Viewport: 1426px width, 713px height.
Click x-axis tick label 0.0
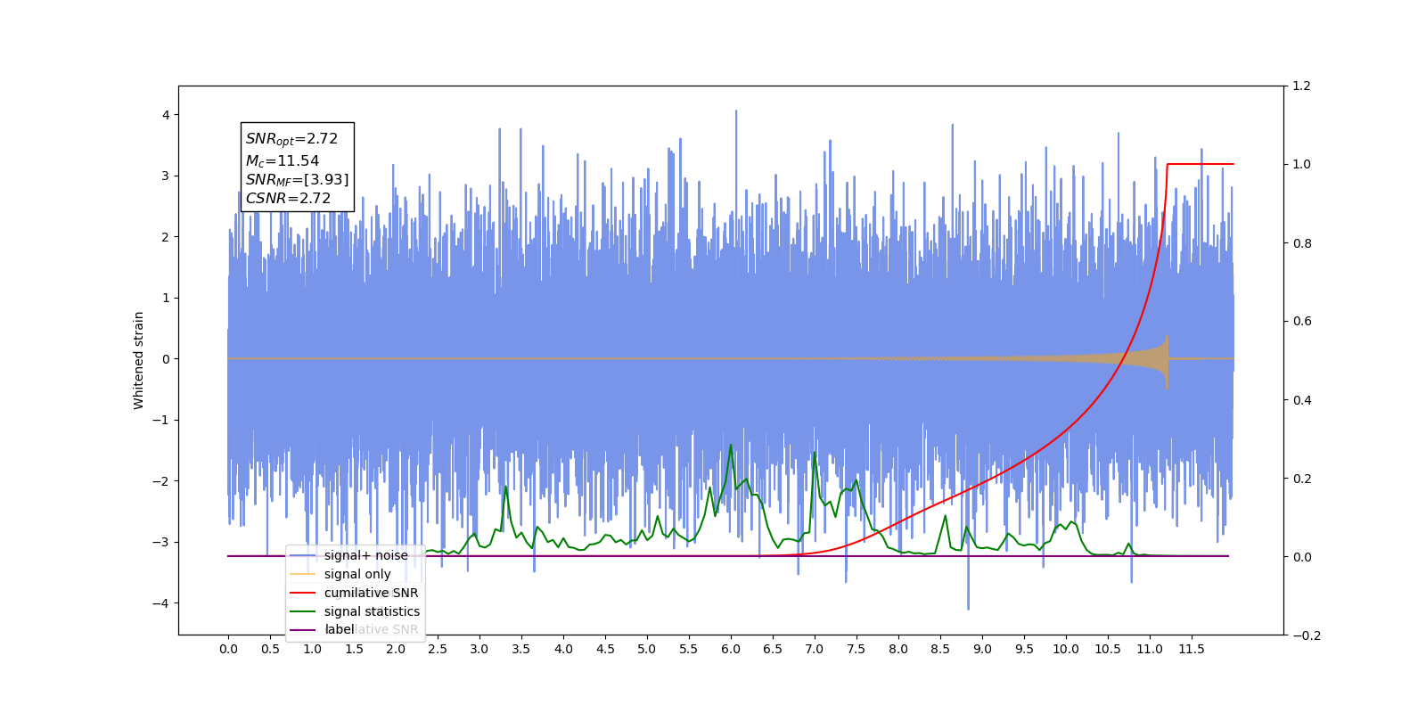pyautogui.click(x=228, y=649)
